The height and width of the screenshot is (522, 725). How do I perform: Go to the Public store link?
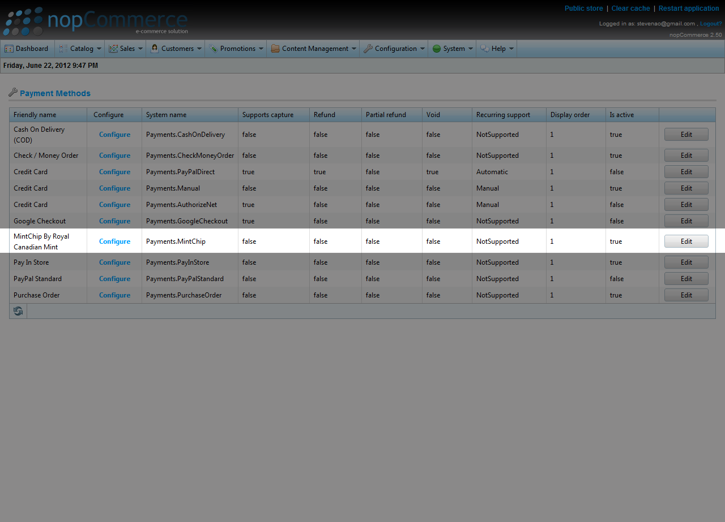(x=583, y=8)
